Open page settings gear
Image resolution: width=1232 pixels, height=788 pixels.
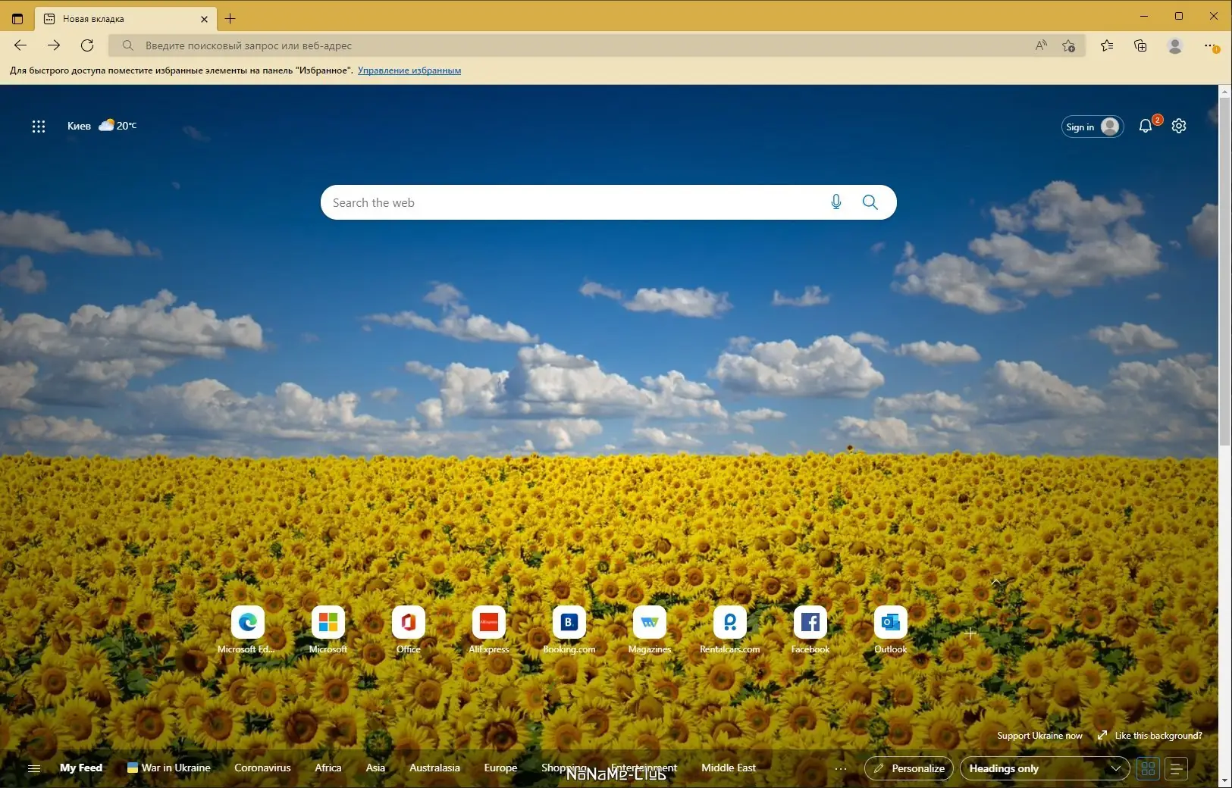pos(1179,127)
